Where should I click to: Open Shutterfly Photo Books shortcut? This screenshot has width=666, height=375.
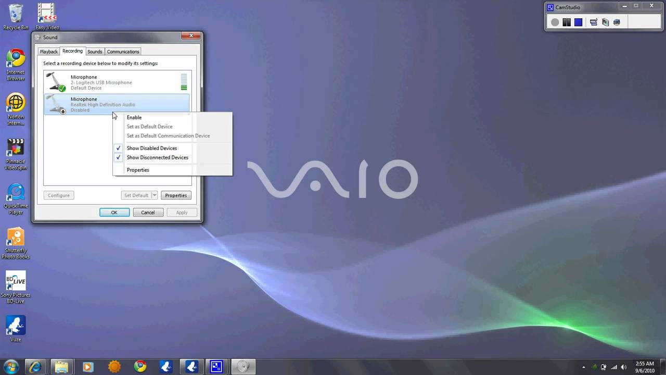click(16, 244)
